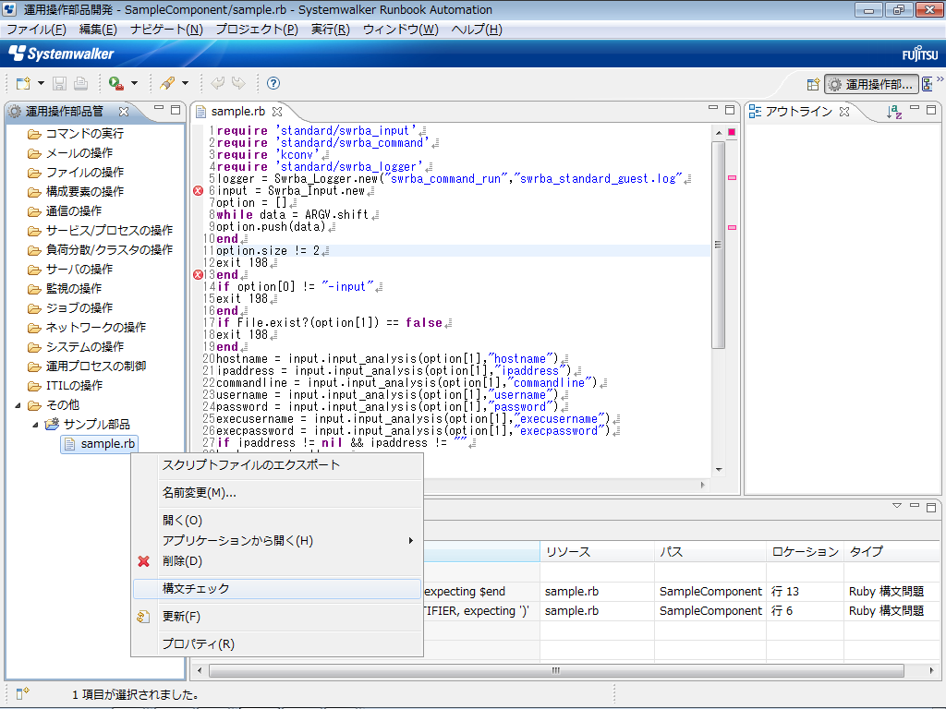Screen dimensions: 946x709
Task: Open the problems view menu triangle
Action: [x=897, y=506]
